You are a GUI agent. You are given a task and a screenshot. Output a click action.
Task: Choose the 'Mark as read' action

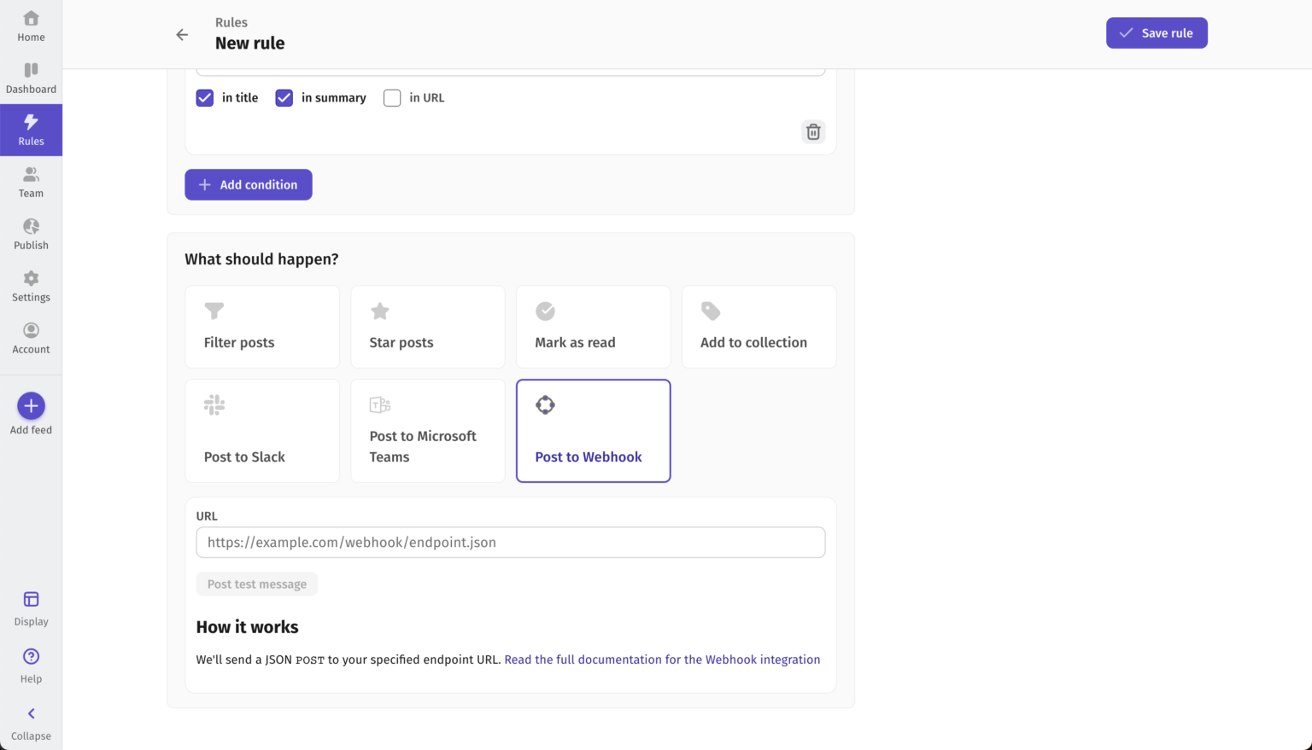pos(593,326)
